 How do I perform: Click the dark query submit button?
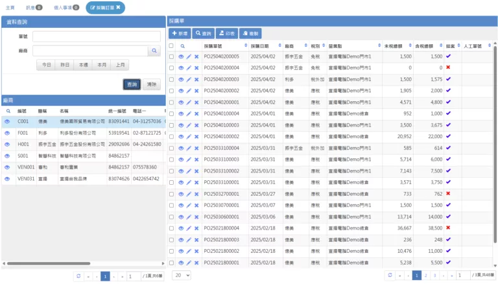[132, 84]
